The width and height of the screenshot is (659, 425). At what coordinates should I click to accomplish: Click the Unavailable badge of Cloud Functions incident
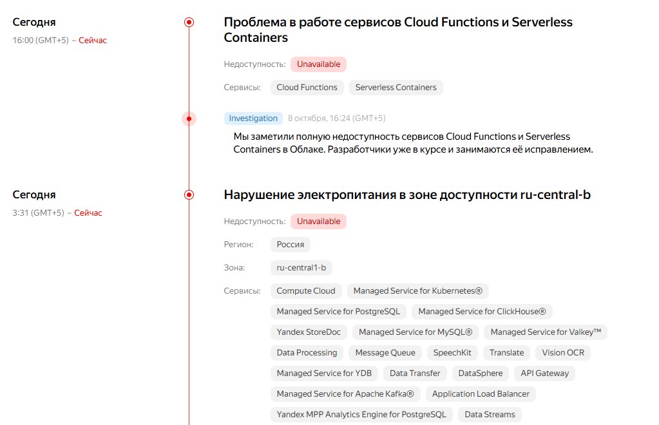pyautogui.click(x=319, y=64)
